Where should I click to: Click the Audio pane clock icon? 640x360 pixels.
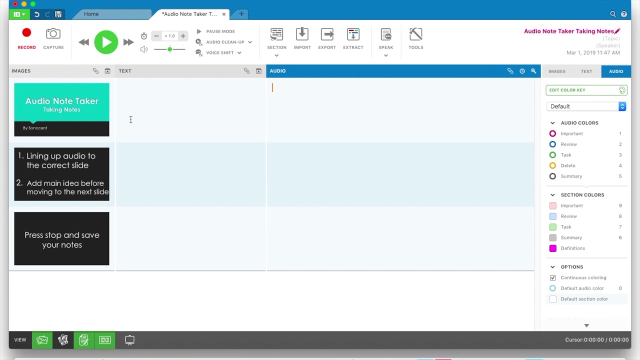point(522,71)
